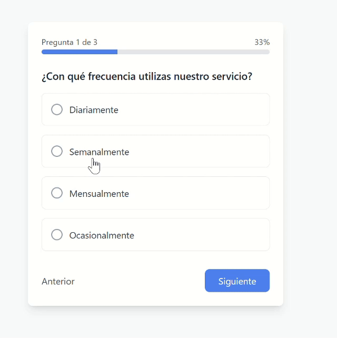
Task: Click the Ocasionalmente option label text
Action: click(102, 235)
